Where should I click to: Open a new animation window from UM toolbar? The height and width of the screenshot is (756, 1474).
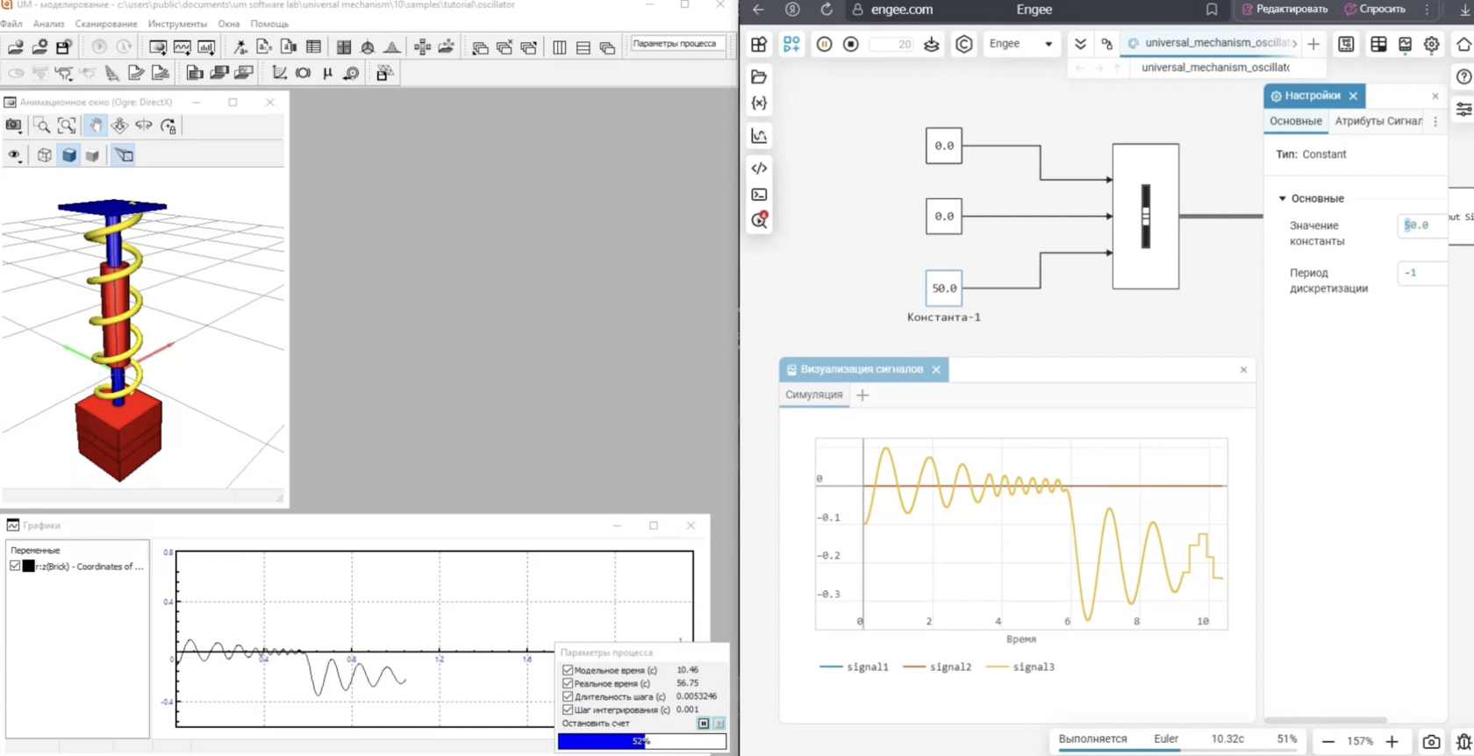[x=158, y=47]
